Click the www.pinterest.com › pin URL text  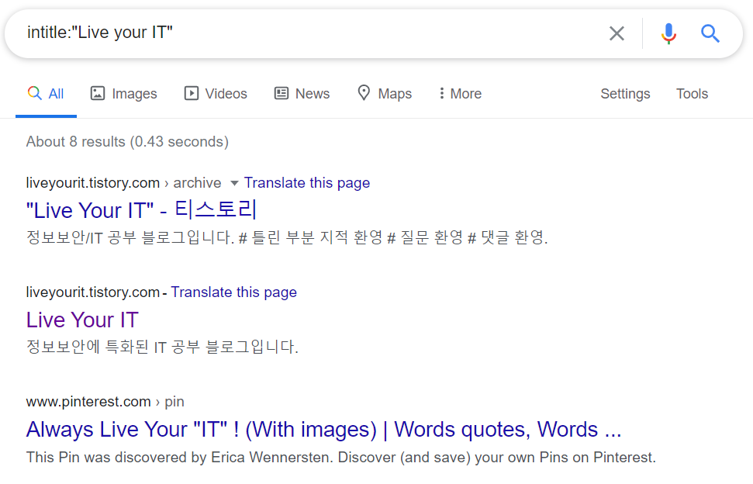click(105, 402)
